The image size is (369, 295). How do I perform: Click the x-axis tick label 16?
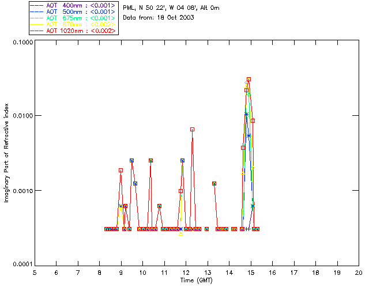(x=273, y=273)
